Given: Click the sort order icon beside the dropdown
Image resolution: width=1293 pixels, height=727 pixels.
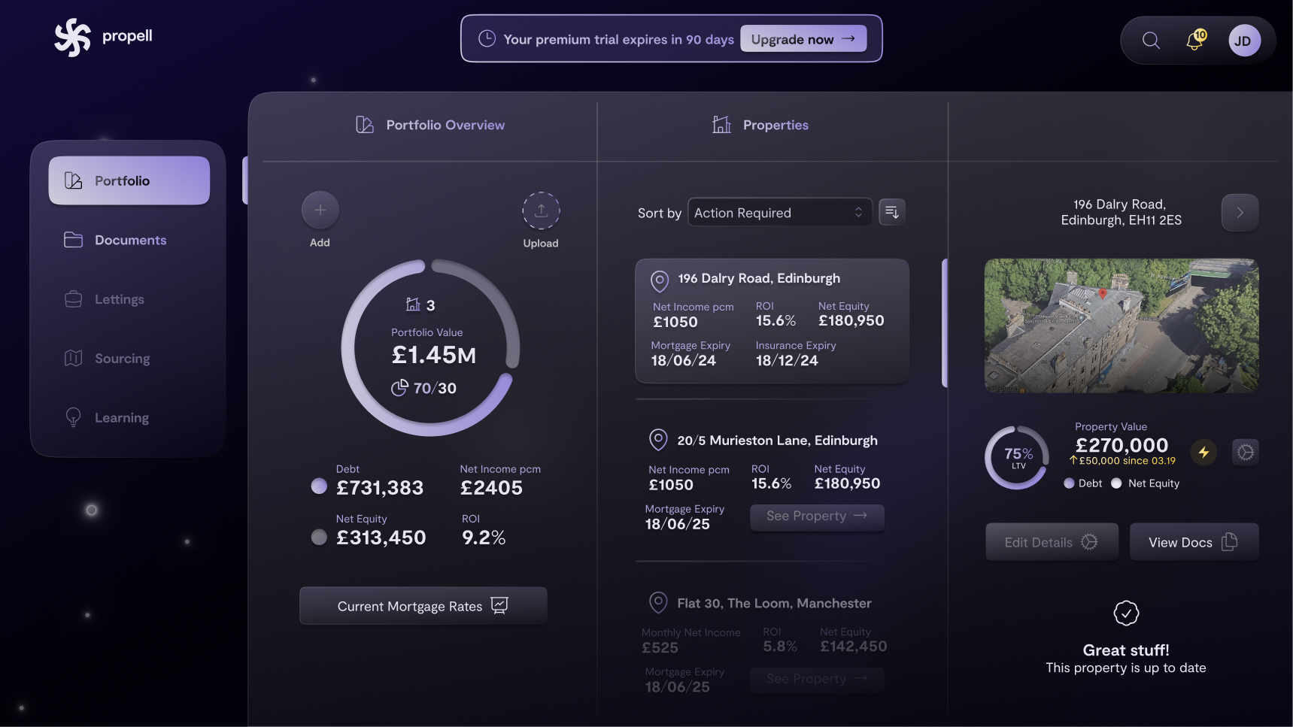Looking at the screenshot, I should pos(891,212).
